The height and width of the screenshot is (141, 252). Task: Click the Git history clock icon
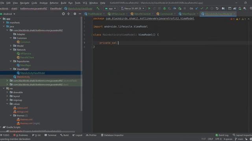tap(212, 8)
